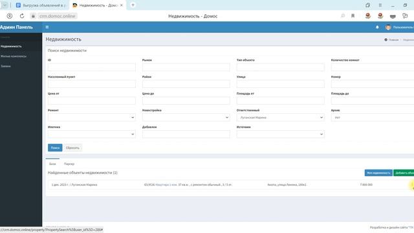414x233 pixels.
Task: Open the user avatar in the header
Action: click(x=388, y=27)
